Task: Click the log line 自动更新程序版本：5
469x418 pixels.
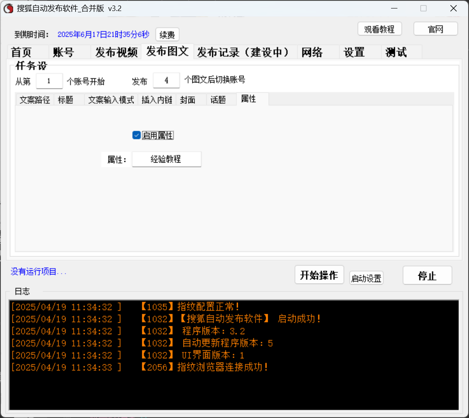Action: pos(142,343)
